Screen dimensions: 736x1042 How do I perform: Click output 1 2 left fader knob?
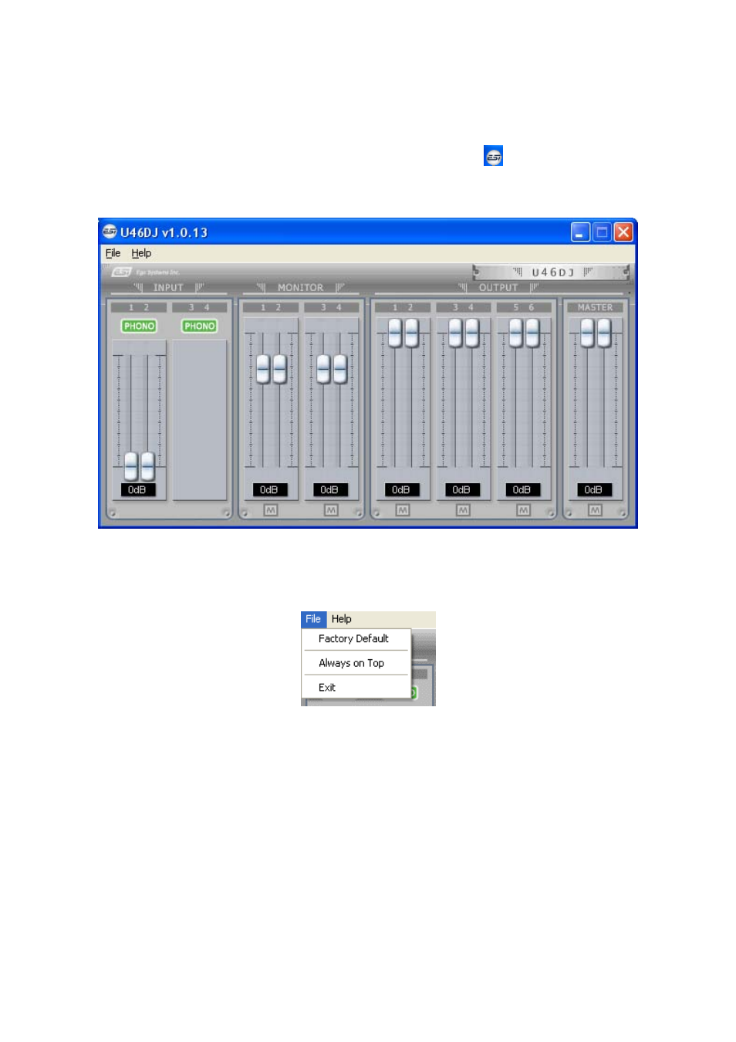click(x=395, y=333)
